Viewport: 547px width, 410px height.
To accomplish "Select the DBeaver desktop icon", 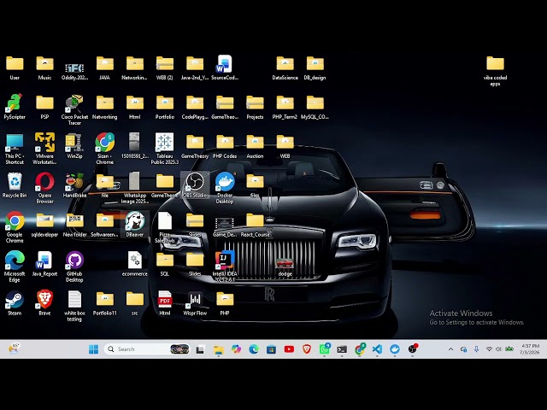I will tap(135, 224).
